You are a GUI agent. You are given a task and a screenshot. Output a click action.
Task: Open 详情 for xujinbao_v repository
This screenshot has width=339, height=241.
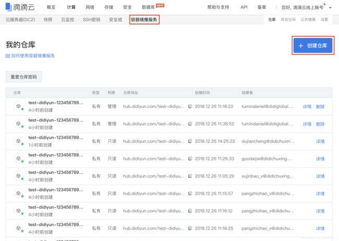coord(320,176)
